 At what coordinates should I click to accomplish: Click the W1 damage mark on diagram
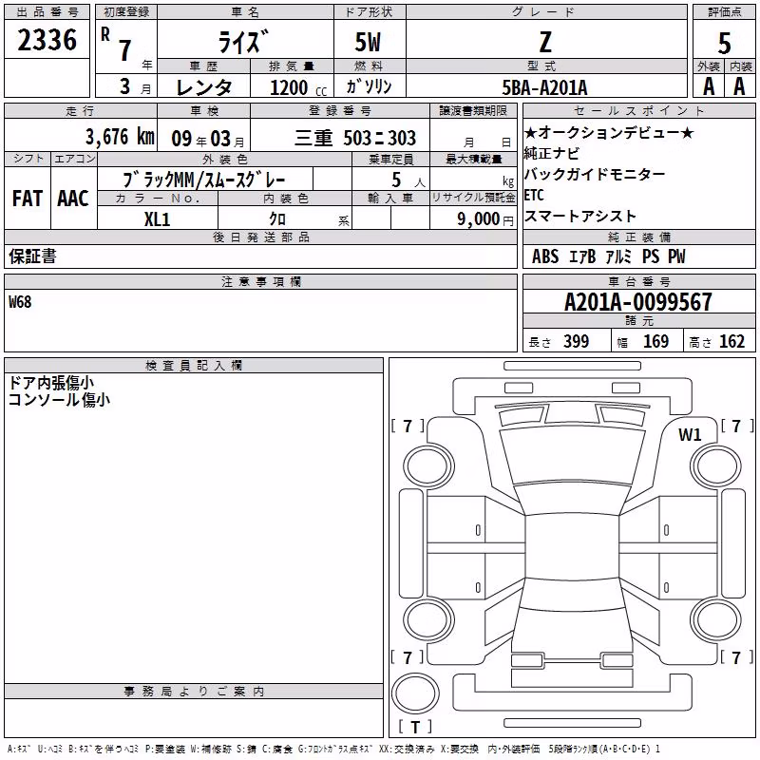(690, 435)
